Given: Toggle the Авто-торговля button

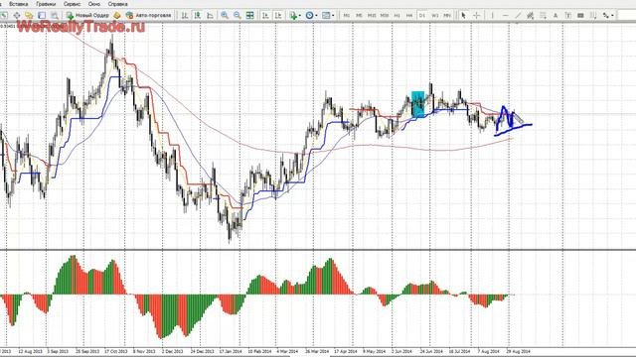Looking at the screenshot, I should coord(148,16).
